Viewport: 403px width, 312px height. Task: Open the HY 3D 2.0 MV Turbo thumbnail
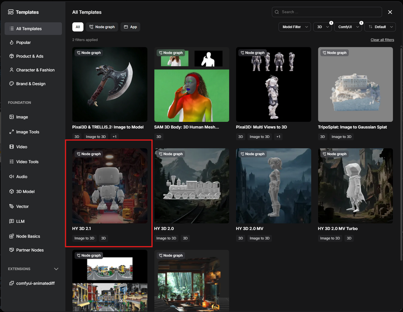point(356,186)
